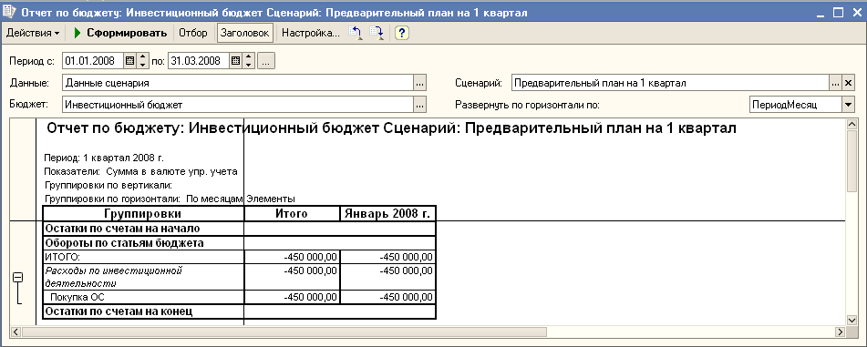
Task: Click the horizontal scrollbar left arrow
Action: coord(15,332)
